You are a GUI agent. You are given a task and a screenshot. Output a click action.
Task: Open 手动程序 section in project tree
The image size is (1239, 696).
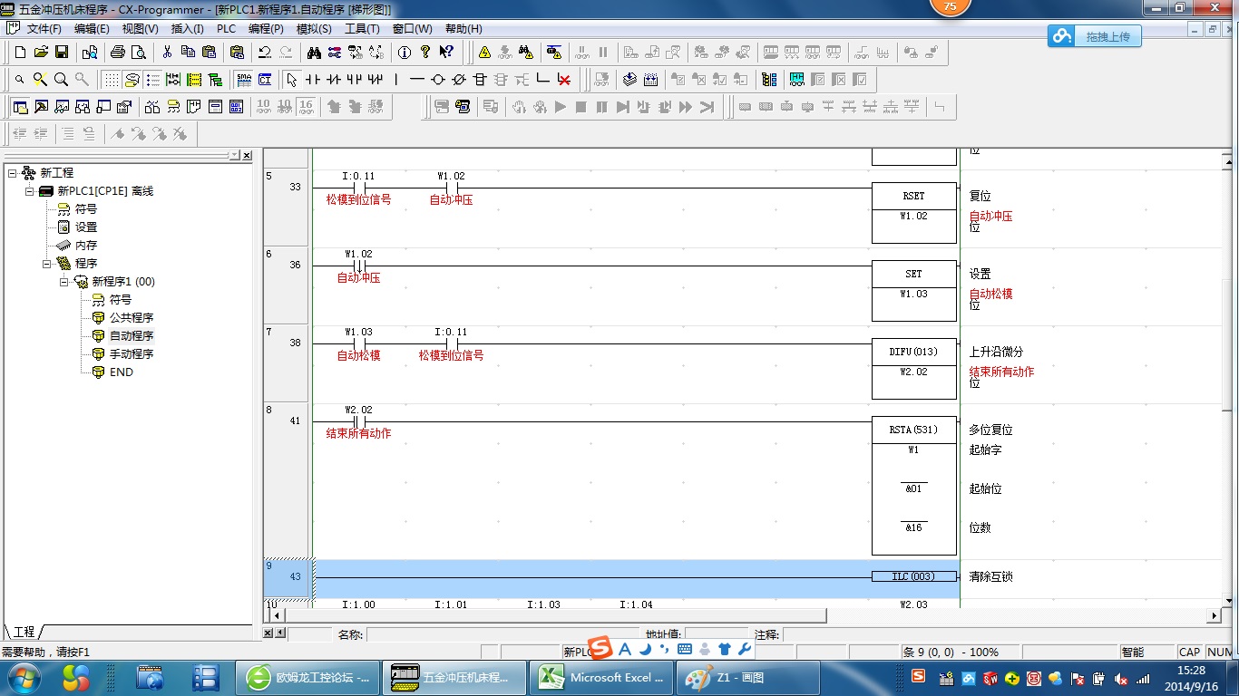[132, 354]
